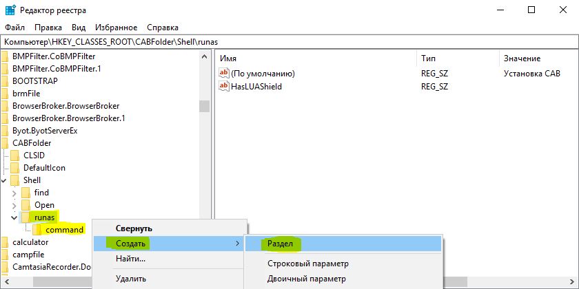
Task: Select the CABFolder key label
Action: [32, 142]
